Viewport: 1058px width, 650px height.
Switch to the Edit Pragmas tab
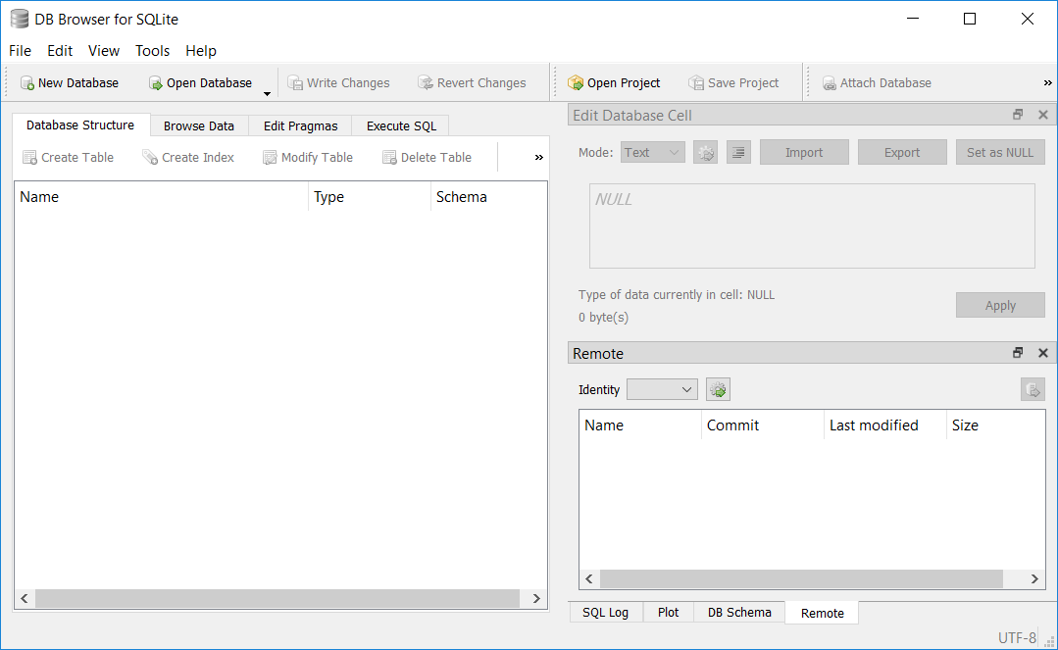pyautogui.click(x=300, y=126)
